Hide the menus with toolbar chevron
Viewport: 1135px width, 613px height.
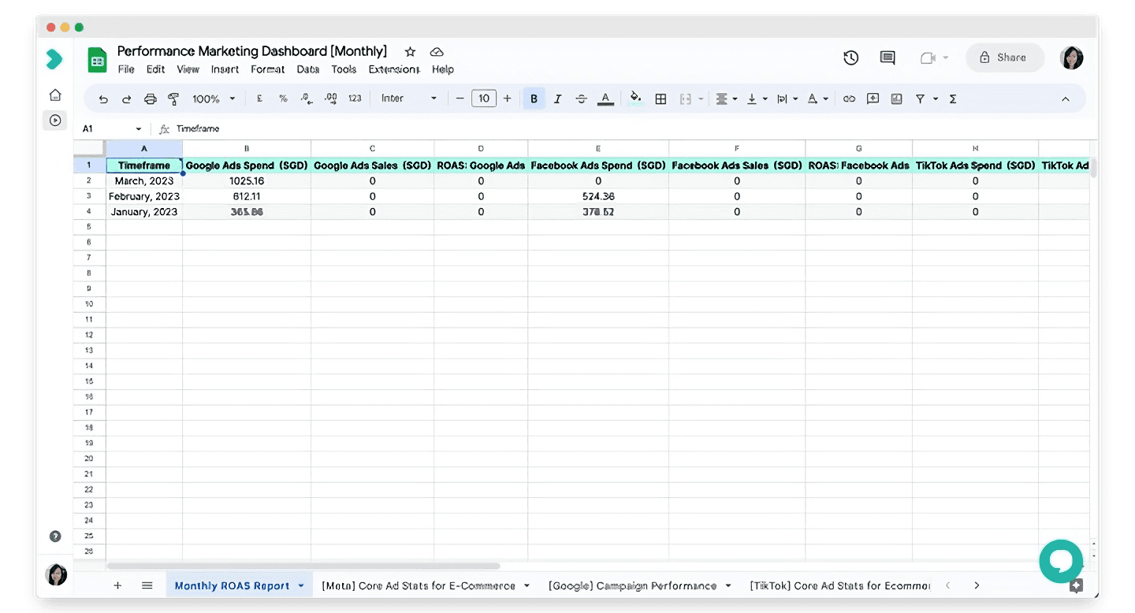point(1065,99)
